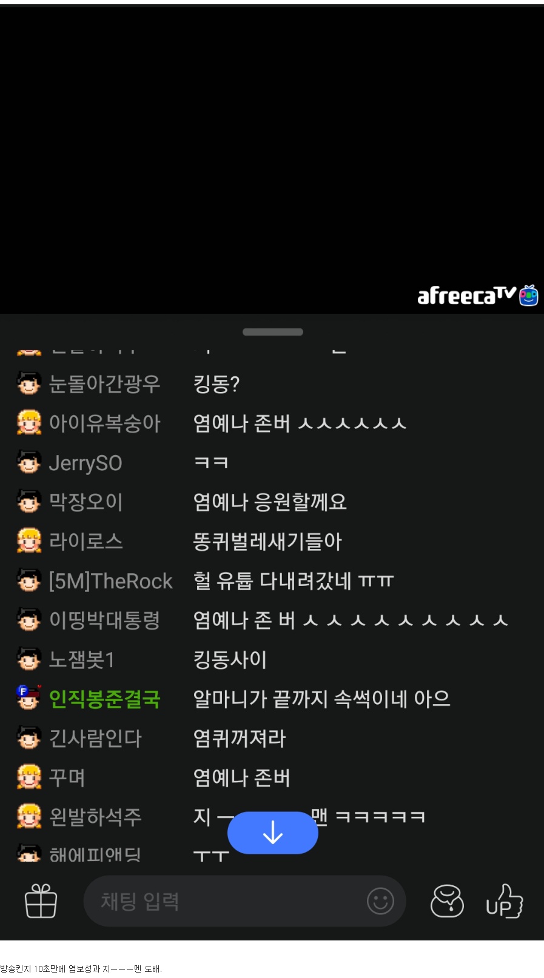Select green username 인직봉준결국
544x978 pixels.
pyautogui.click(x=104, y=699)
